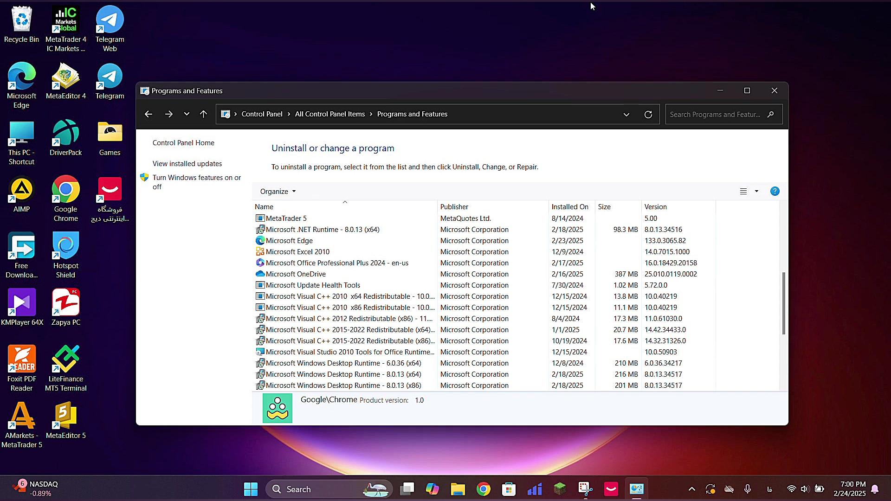Select This PC Shortcut desktop icon

(21, 142)
